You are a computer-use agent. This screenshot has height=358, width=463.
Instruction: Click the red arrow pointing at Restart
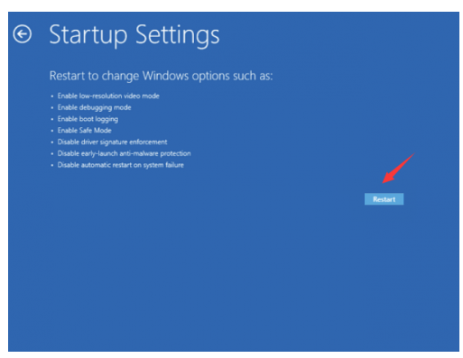[x=398, y=169]
